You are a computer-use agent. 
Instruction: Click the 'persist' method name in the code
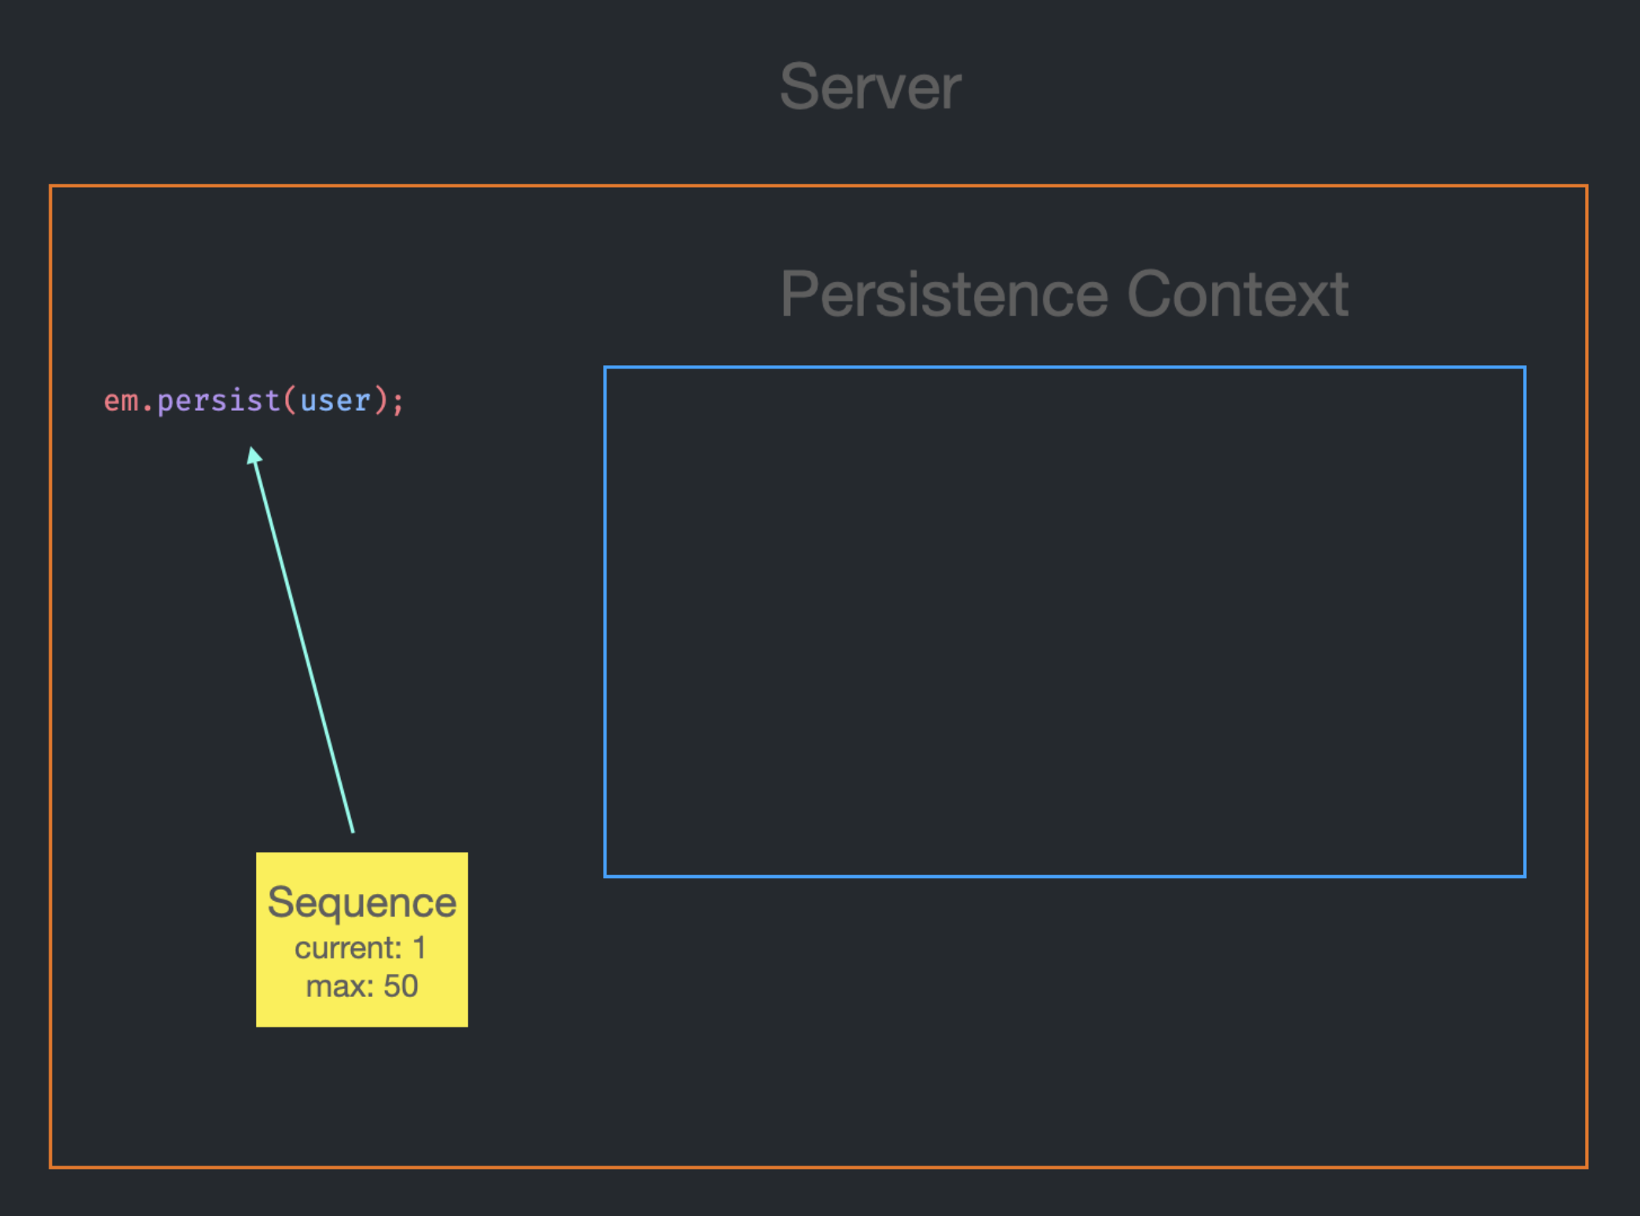(218, 401)
